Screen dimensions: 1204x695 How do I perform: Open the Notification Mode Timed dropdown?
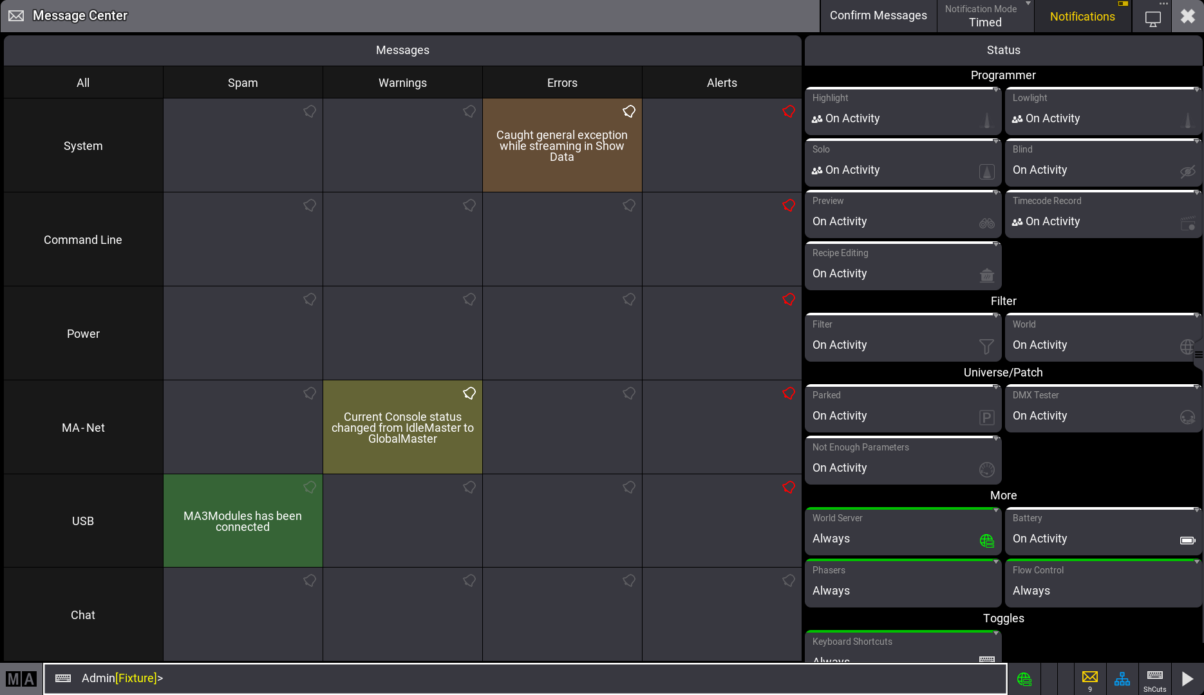[x=985, y=16]
